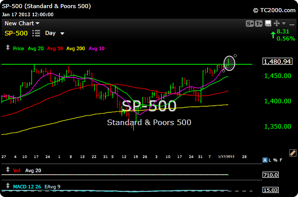Viewport: 298px width, 197px height.
Task: Click the 1,400.00 price scale label
Action: click(x=278, y=101)
